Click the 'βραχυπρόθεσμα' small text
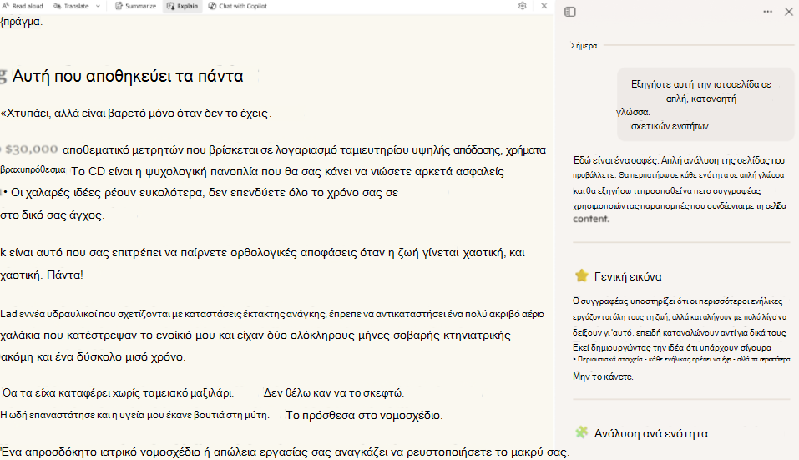The height and width of the screenshot is (460, 799). click(x=33, y=169)
